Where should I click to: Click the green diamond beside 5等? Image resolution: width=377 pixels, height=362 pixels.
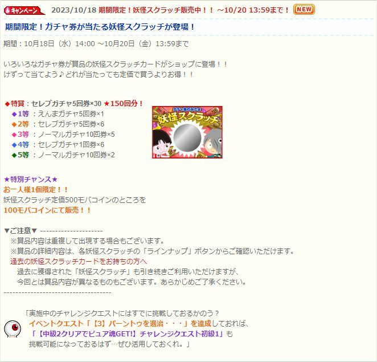pos(14,155)
